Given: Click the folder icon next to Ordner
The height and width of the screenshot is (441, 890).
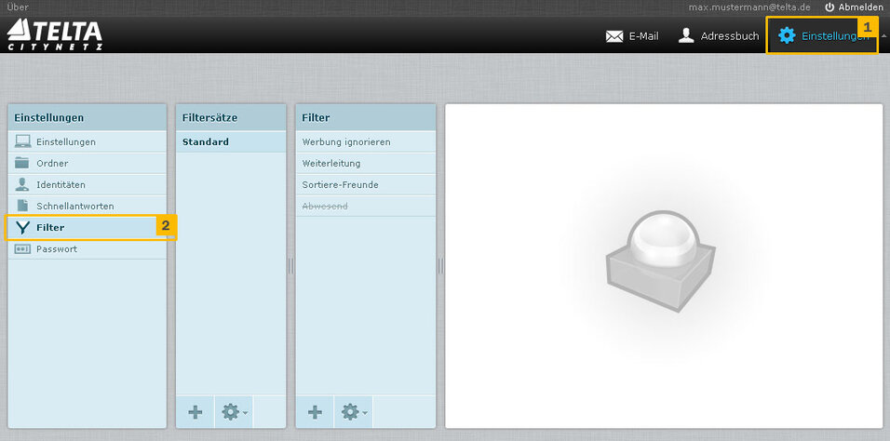Looking at the screenshot, I should pyautogui.click(x=22, y=163).
